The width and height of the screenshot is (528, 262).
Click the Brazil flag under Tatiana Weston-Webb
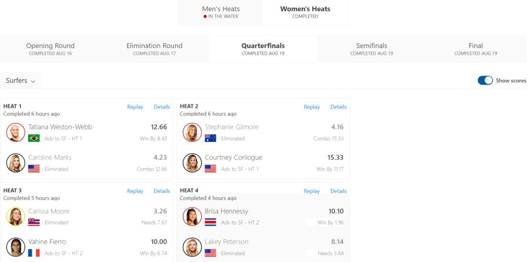[x=34, y=138]
